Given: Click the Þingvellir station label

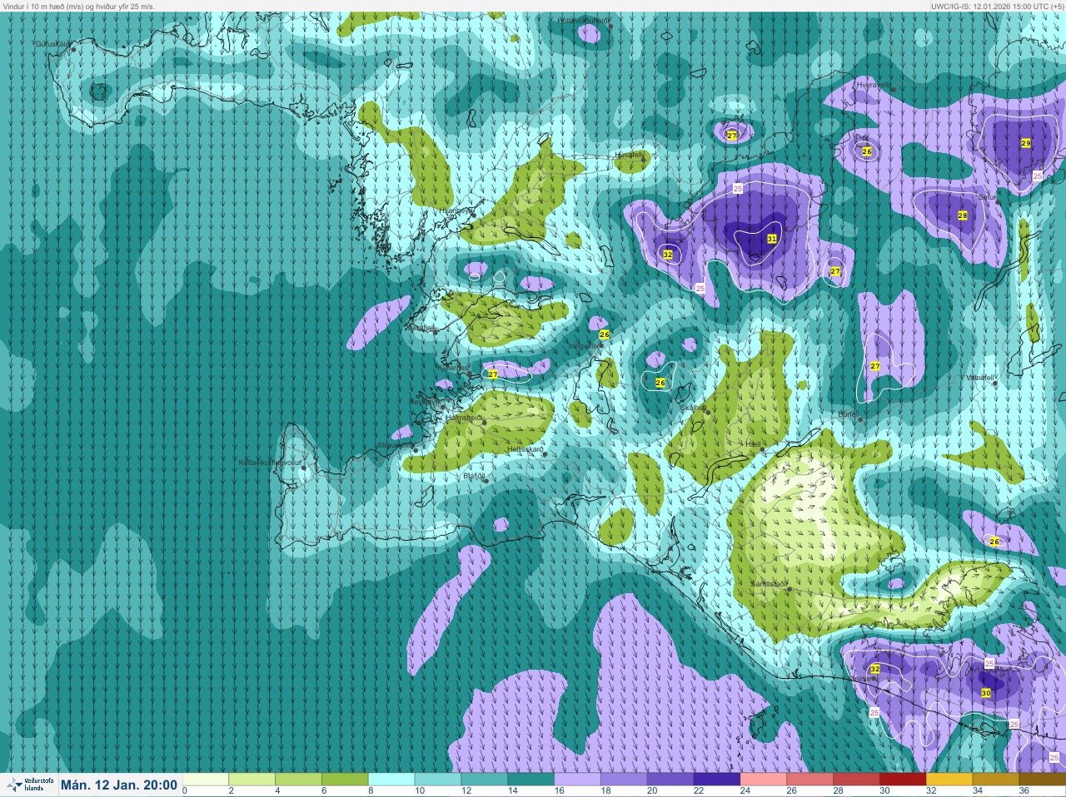Looking at the screenshot, I should (x=584, y=346).
